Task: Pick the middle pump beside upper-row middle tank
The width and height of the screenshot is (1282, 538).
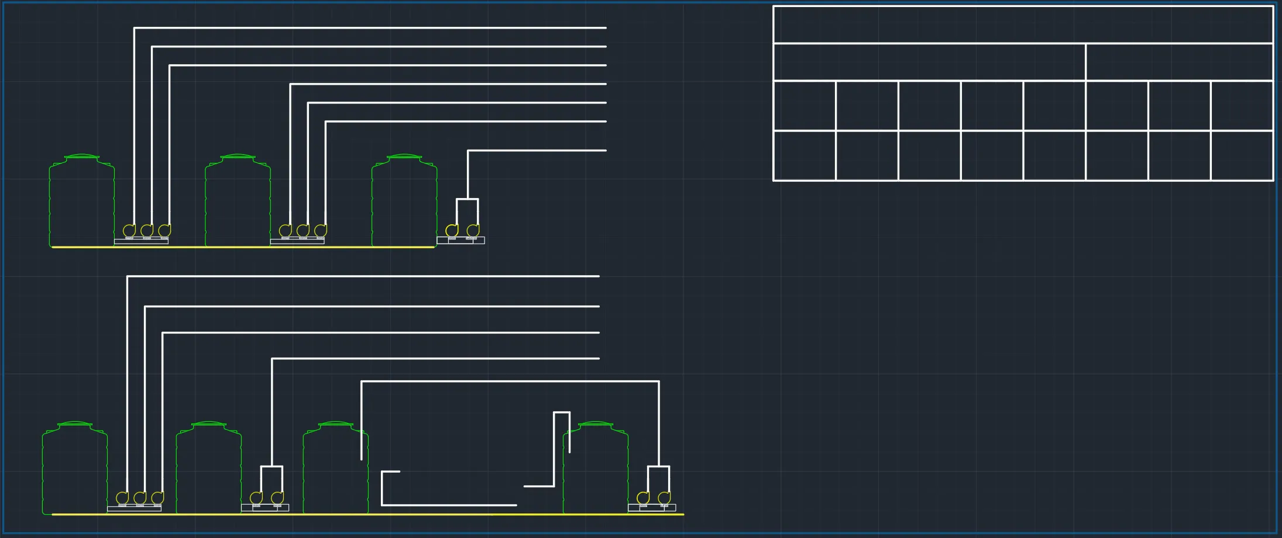Action: click(x=303, y=231)
